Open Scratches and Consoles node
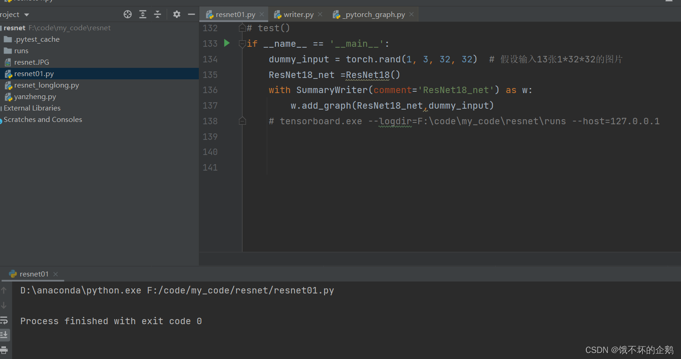This screenshot has height=359, width=681. coord(99,119)
